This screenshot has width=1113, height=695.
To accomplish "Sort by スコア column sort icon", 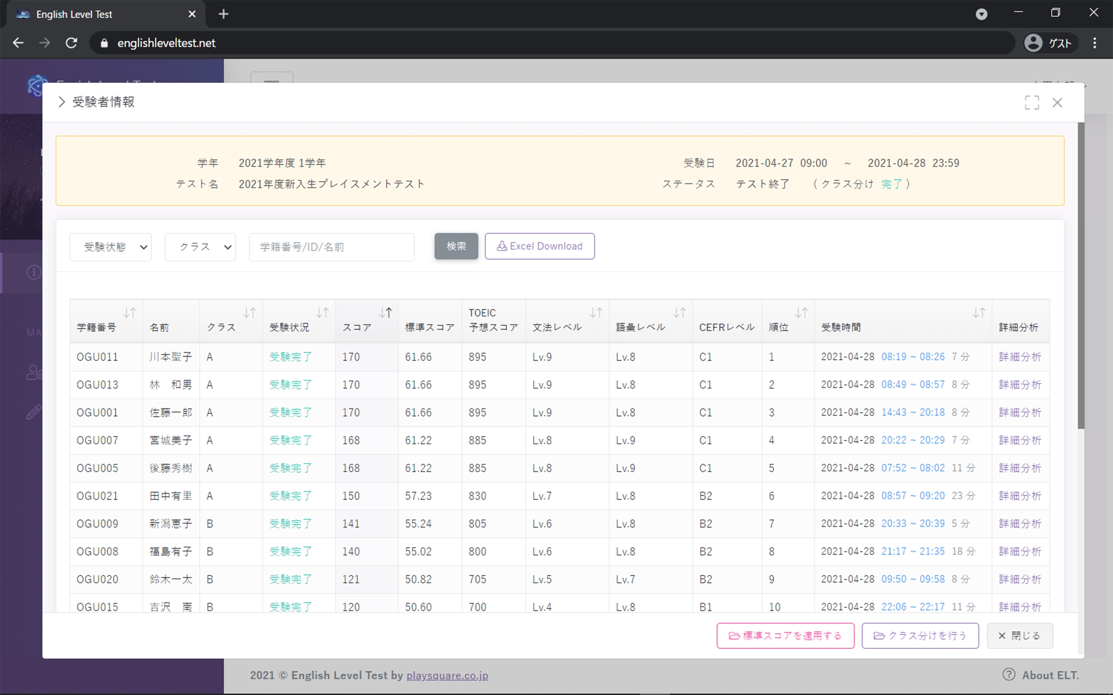I will tap(385, 313).
